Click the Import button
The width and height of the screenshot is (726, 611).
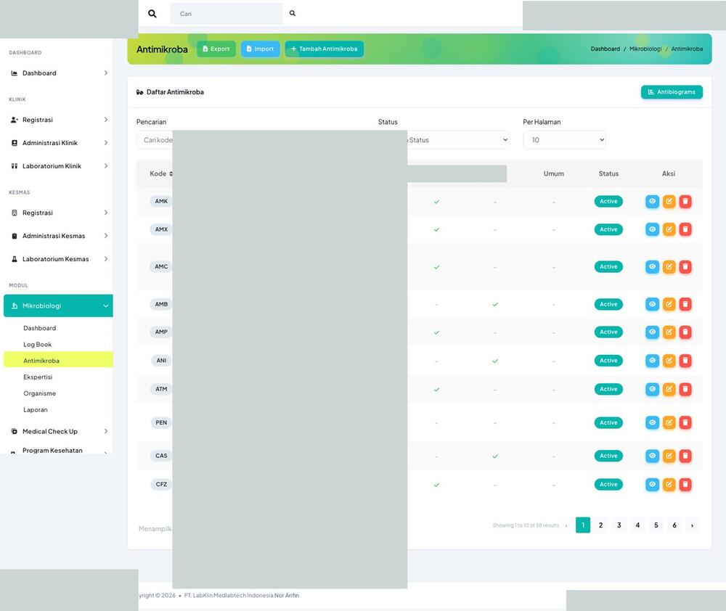coord(260,49)
